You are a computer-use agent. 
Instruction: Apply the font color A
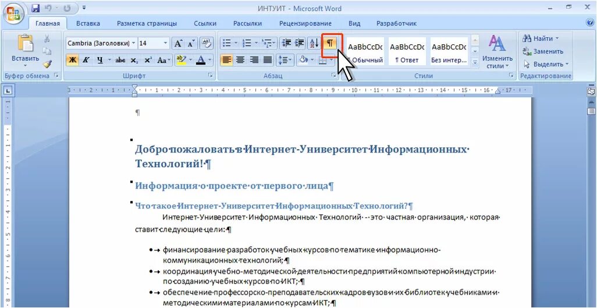coord(201,60)
